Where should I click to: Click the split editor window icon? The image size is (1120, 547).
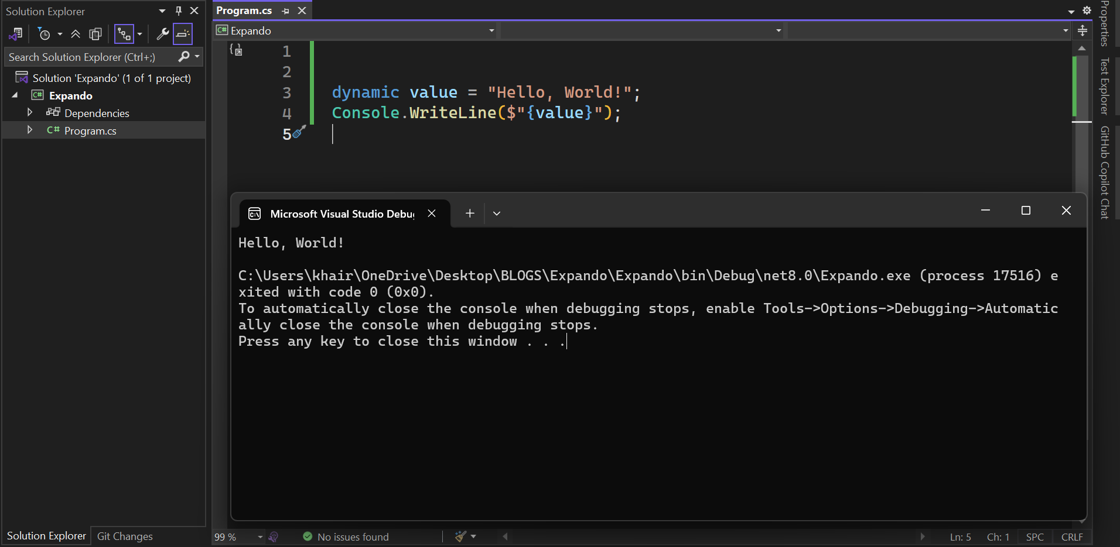pyautogui.click(x=1082, y=30)
